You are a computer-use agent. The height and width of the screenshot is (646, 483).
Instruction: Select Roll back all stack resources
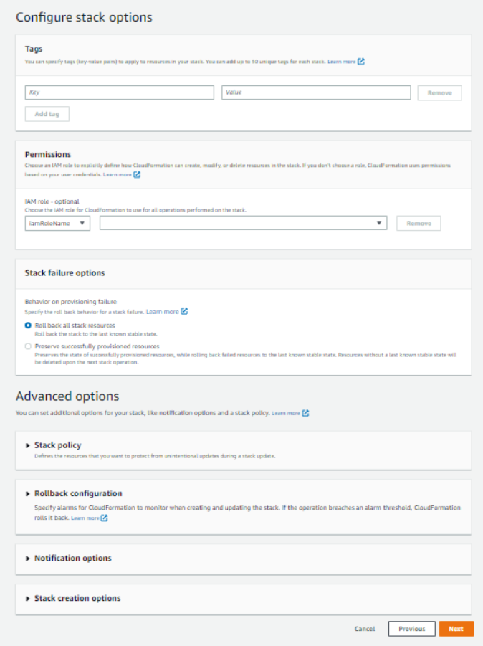click(28, 326)
